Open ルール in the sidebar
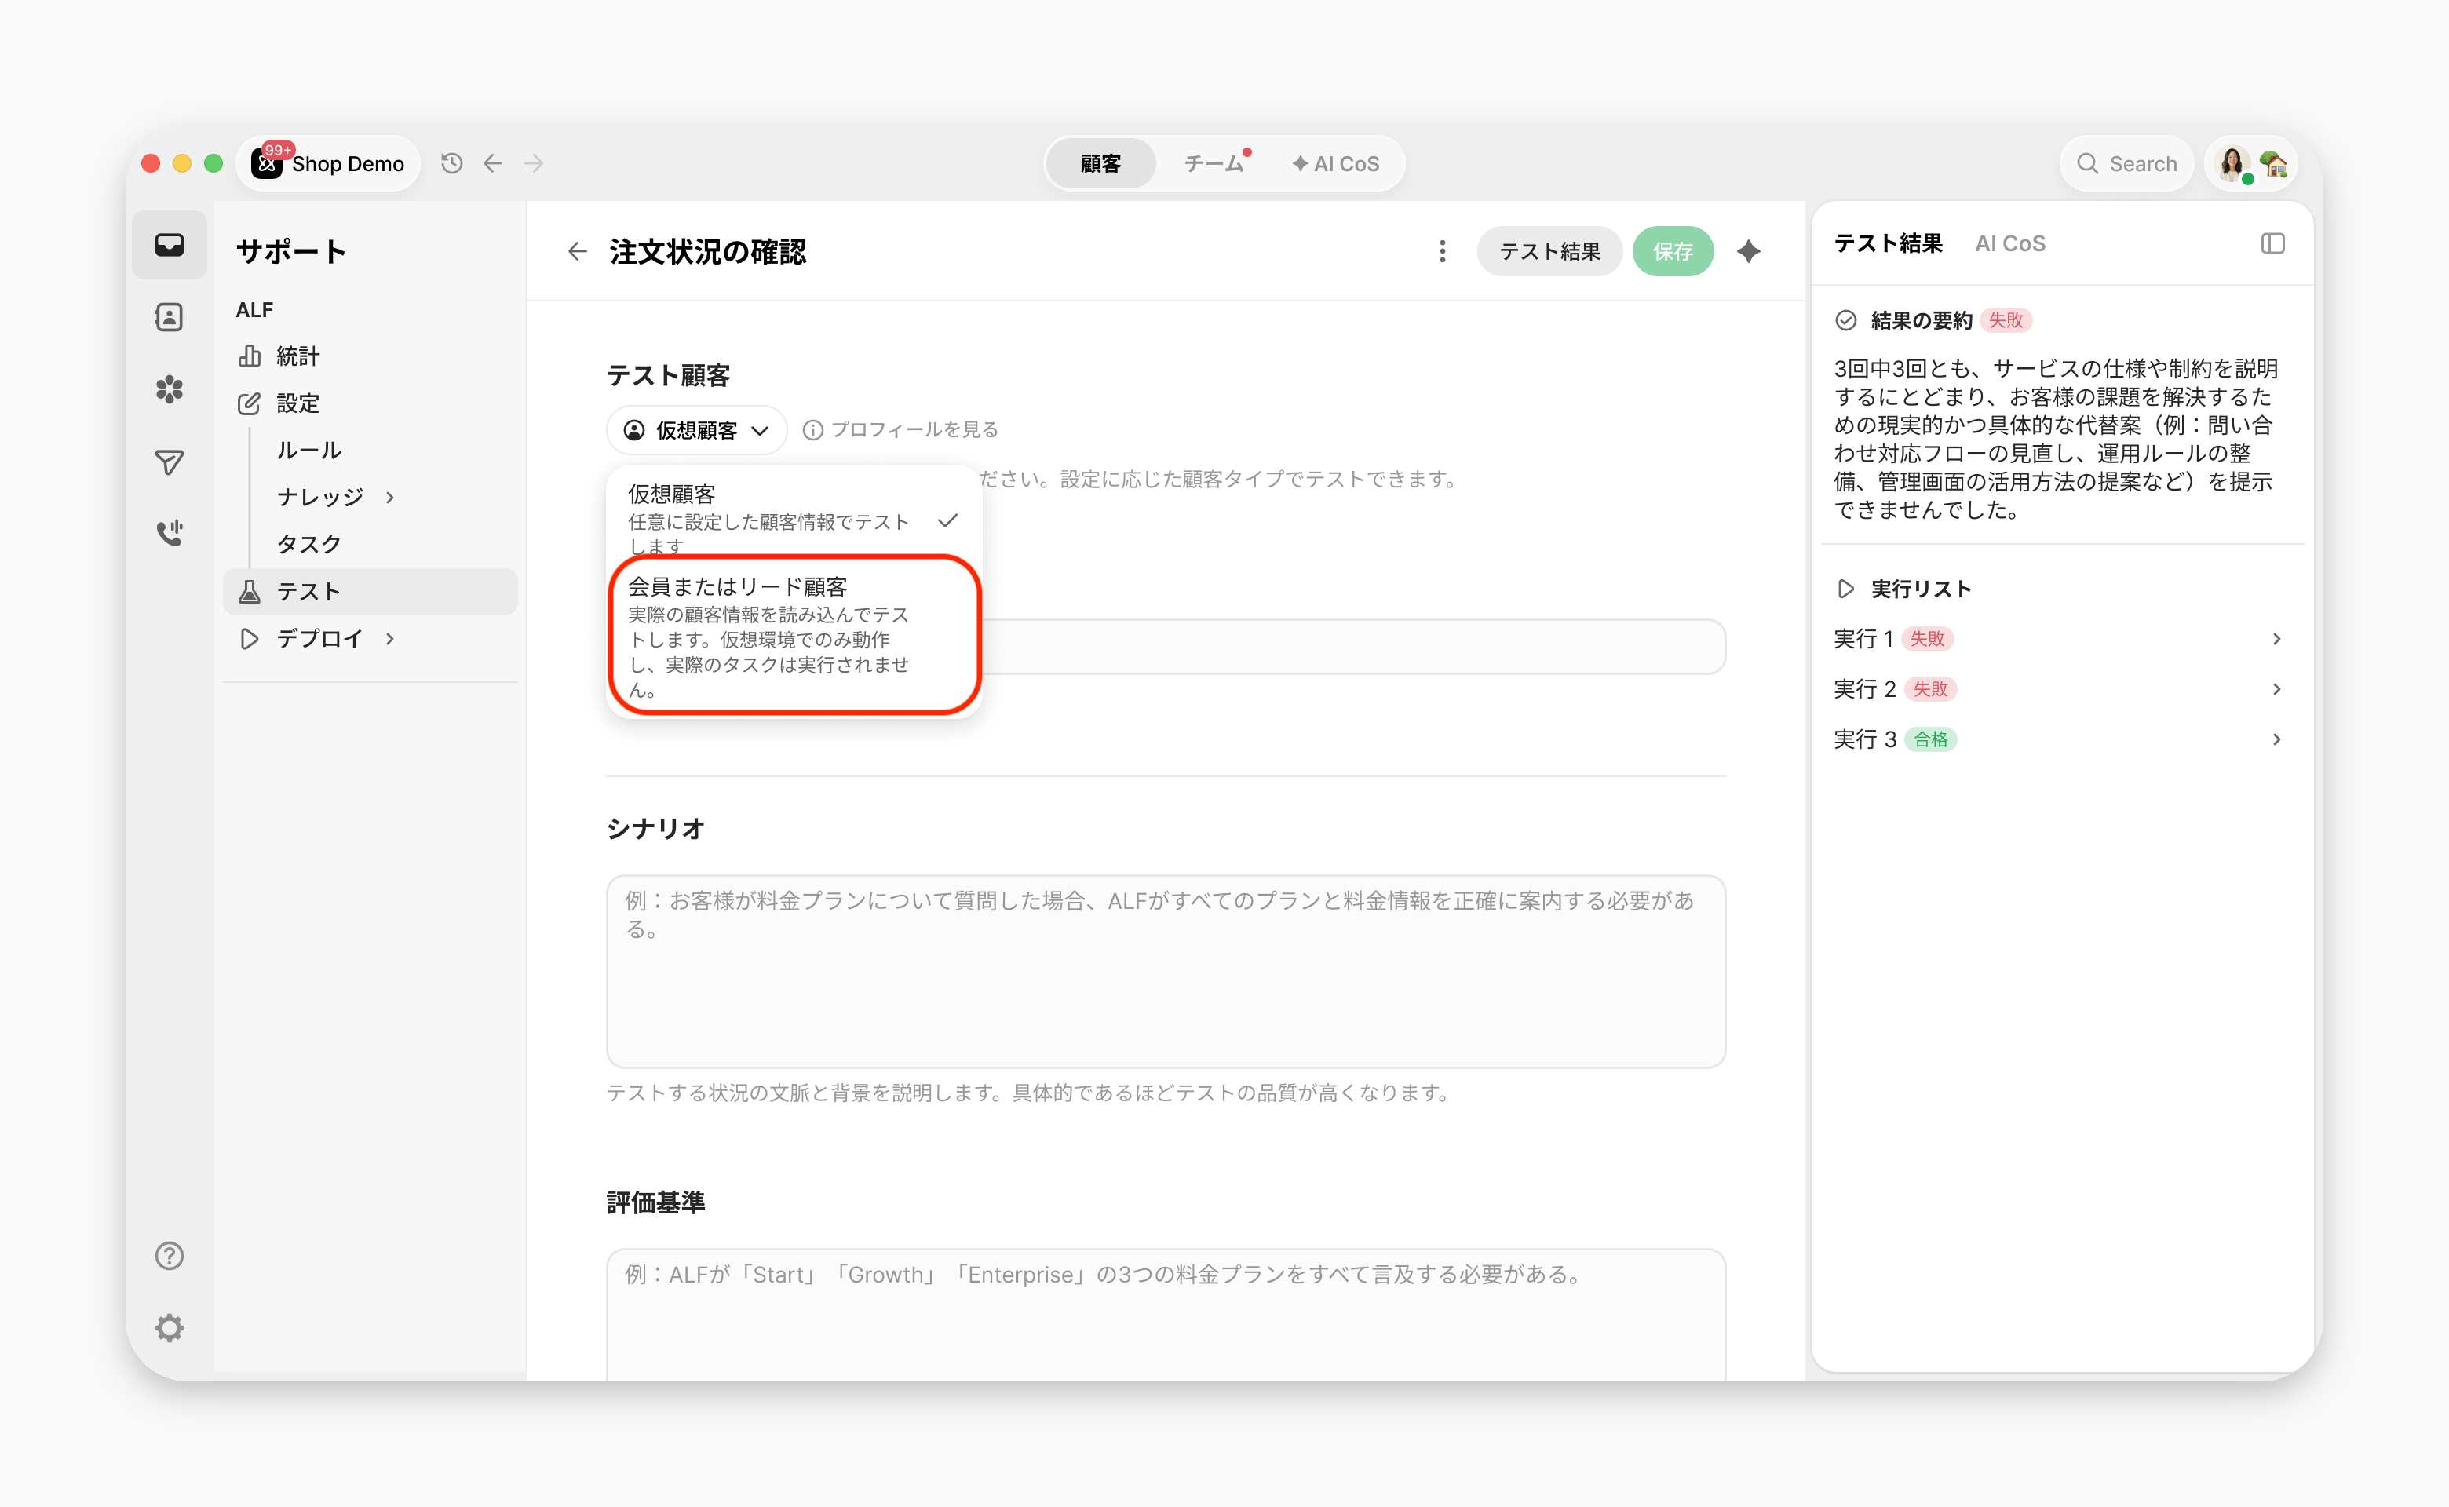This screenshot has width=2449, height=1507. (x=309, y=451)
